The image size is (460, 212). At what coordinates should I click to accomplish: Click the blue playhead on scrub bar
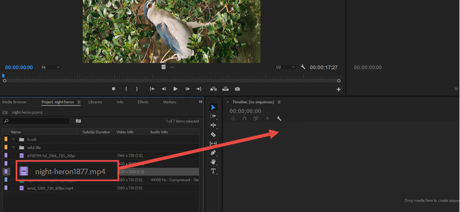coord(3,76)
